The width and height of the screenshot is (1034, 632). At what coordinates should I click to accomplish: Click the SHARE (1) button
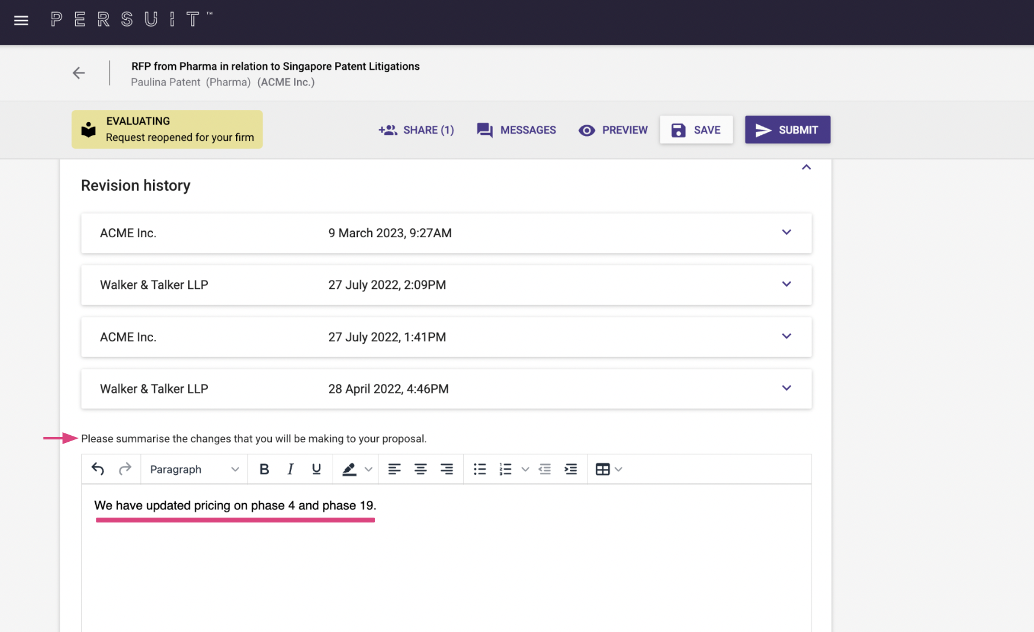[x=416, y=130]
